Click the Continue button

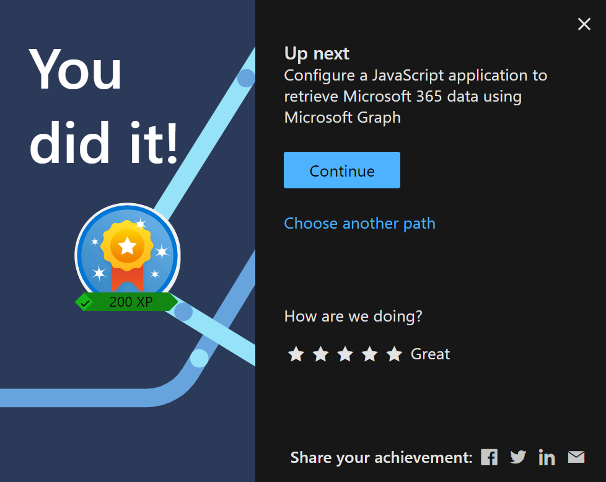point(341,170)
